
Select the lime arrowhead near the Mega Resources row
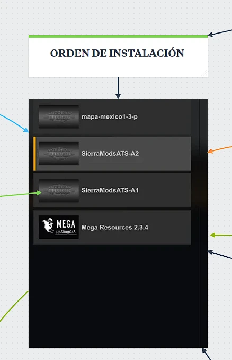[x=213, y=235]
